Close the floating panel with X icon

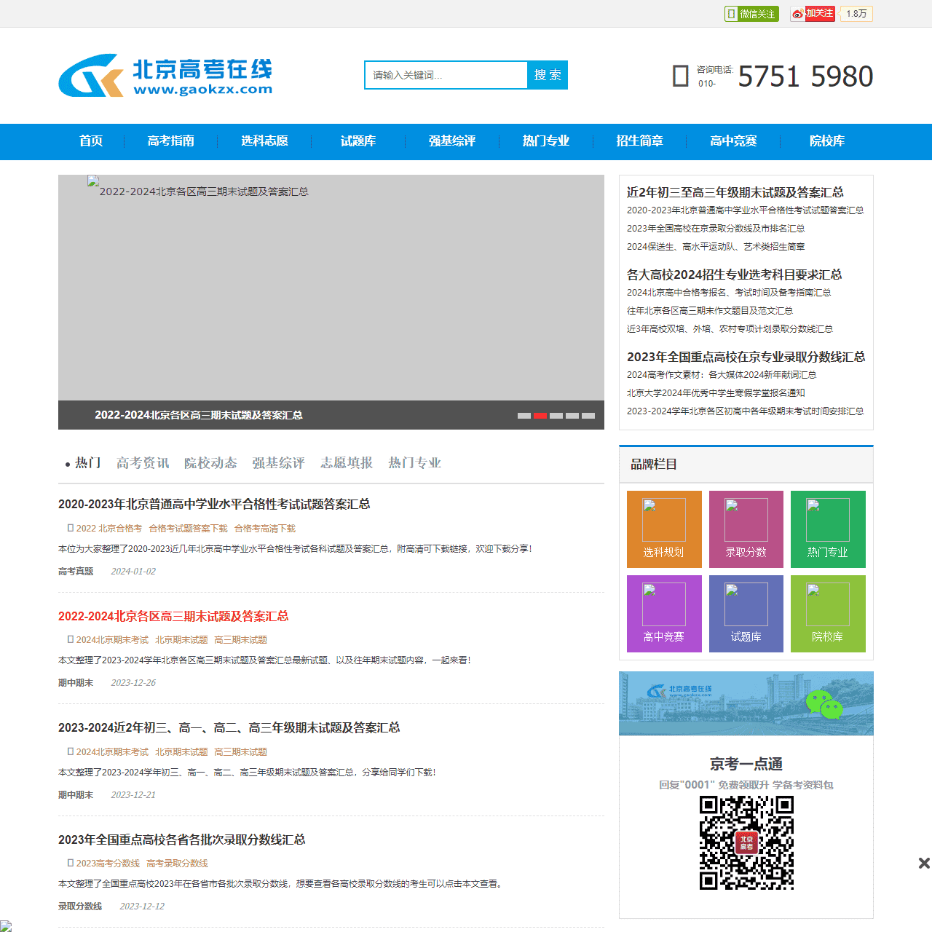924,863
